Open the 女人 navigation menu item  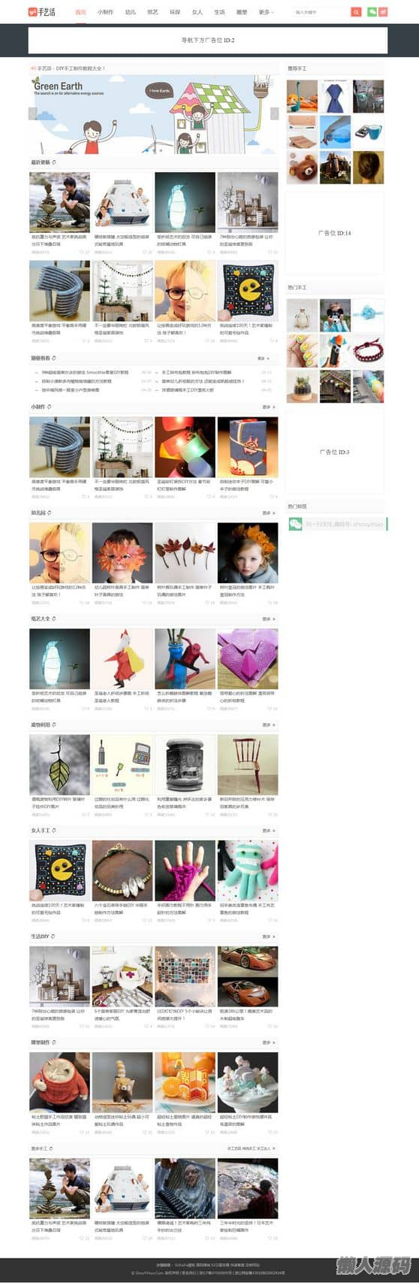click(197, 12)
